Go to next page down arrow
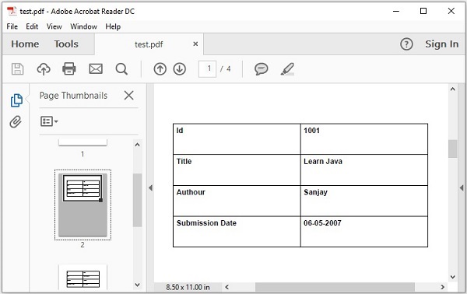The width and height of the screenshot is (467, 294). (180, 69)
